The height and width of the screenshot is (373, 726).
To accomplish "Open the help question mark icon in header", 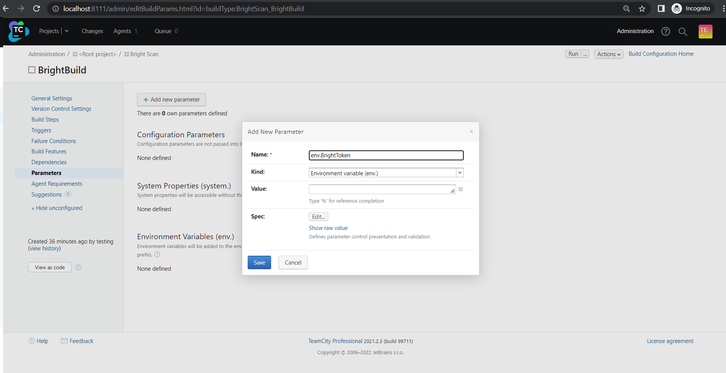I will (666, 32).
